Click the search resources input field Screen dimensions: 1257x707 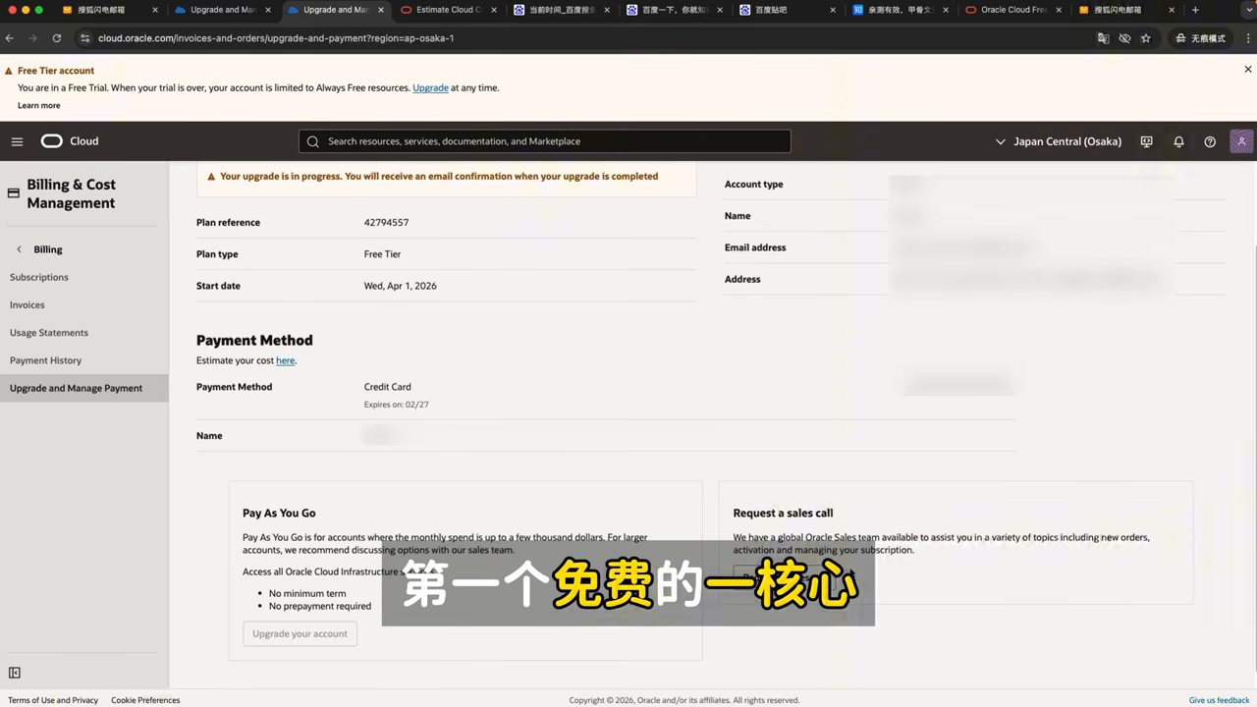click(545, 141)
